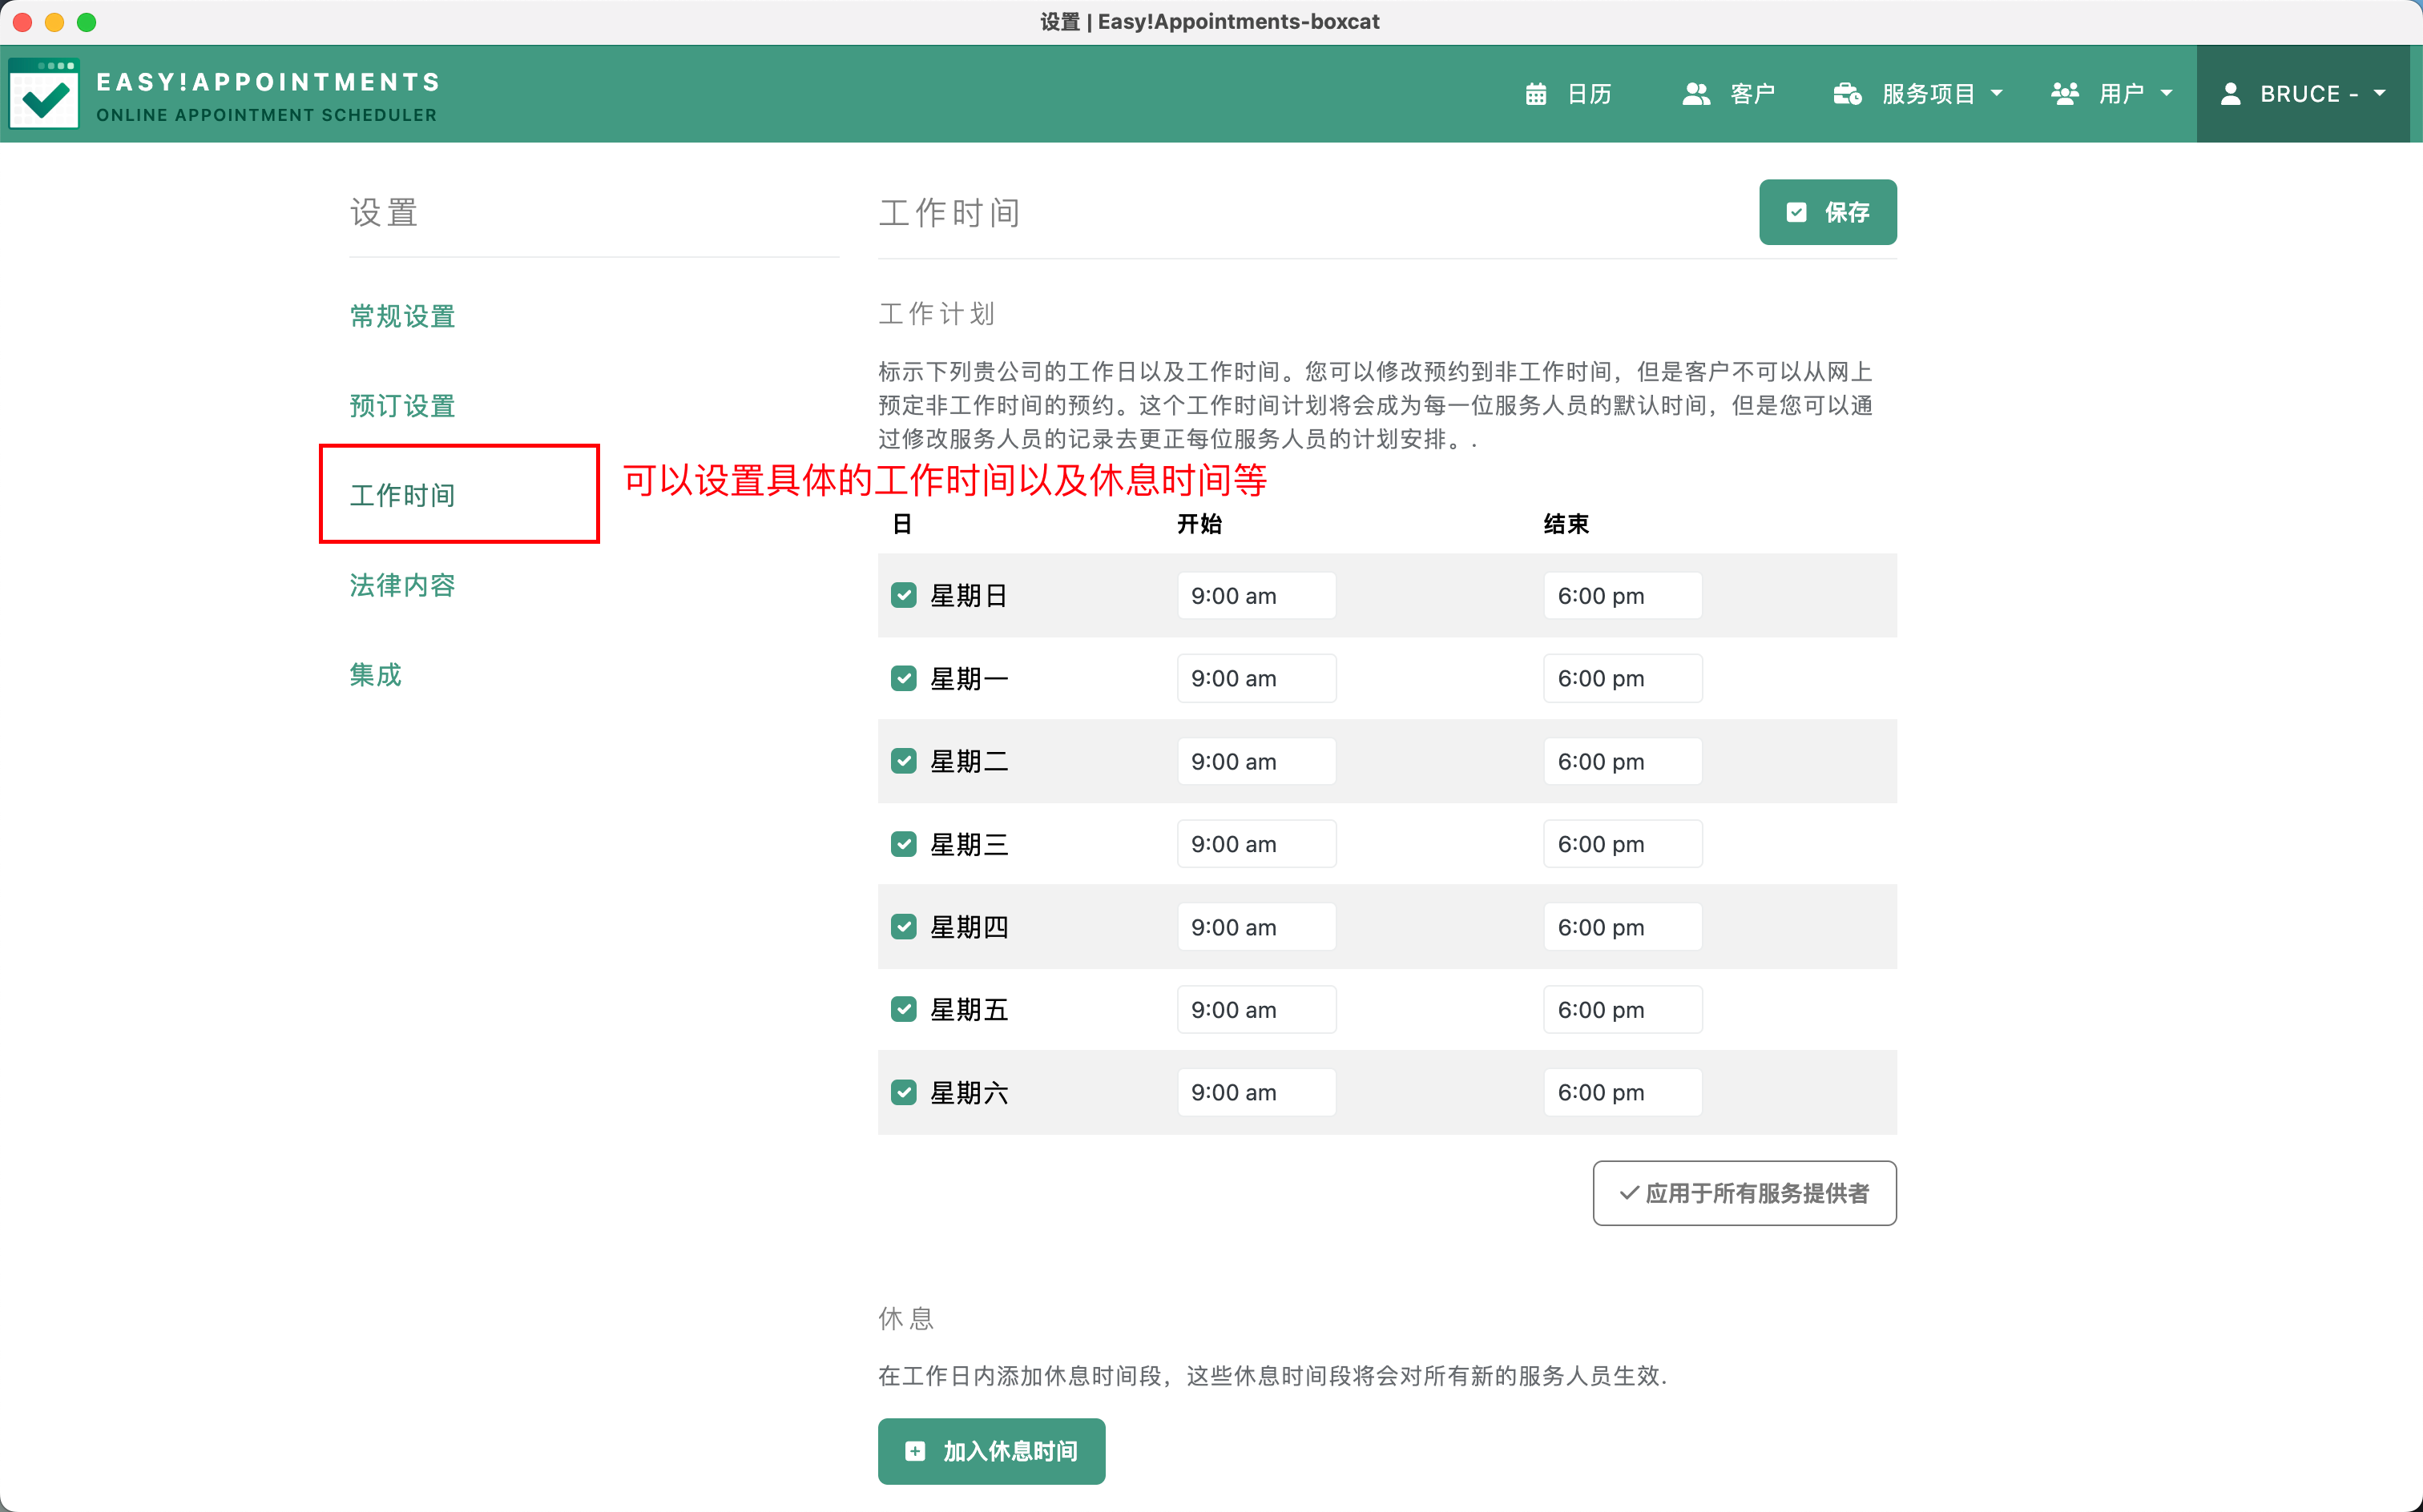Image resolution: width=2423 pixels, height=1512 pixels.
Task: Click the 星期五 start time field
Action: click(x=1256, y=1009)
